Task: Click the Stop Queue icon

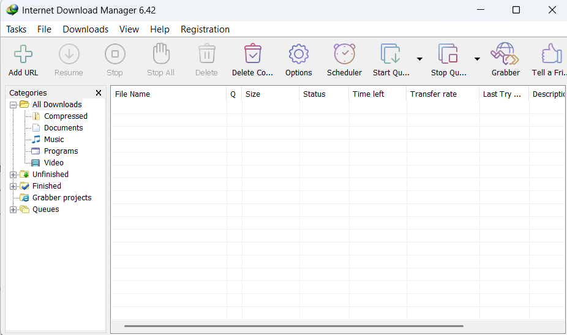Action: 448,55
